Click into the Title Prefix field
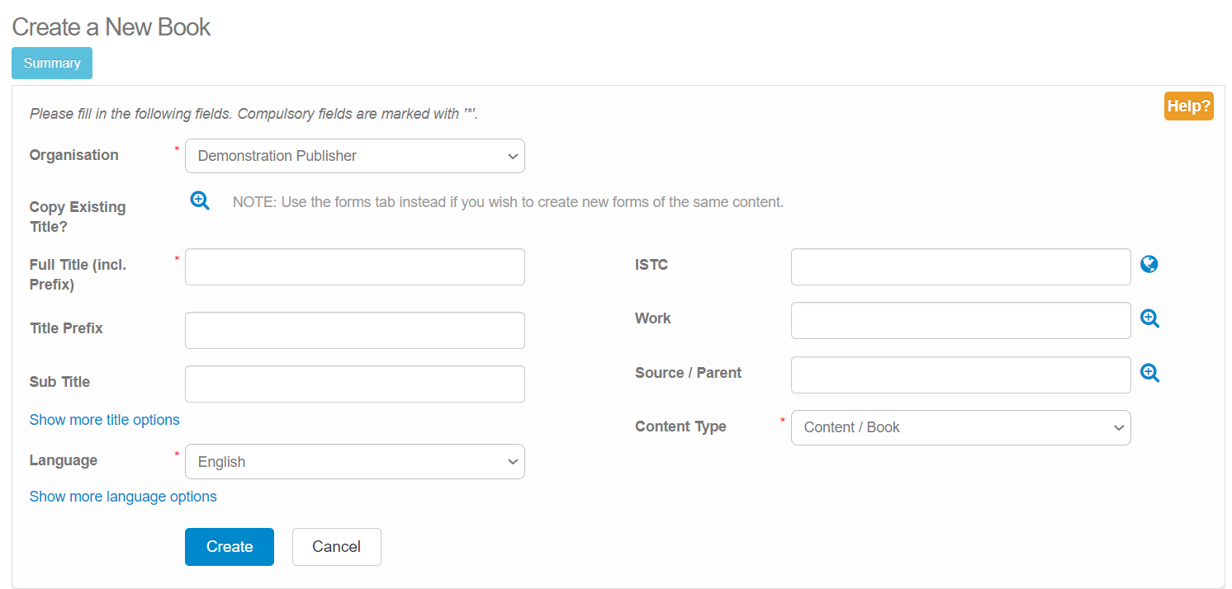The height and width of the screenshot is (589, 1232). [354, 330]
